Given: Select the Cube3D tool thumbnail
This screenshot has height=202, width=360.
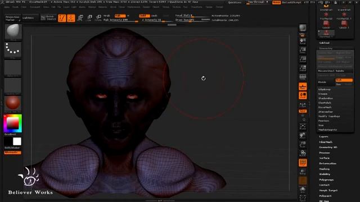Looking at the screenshot, I should coord(326,25).
